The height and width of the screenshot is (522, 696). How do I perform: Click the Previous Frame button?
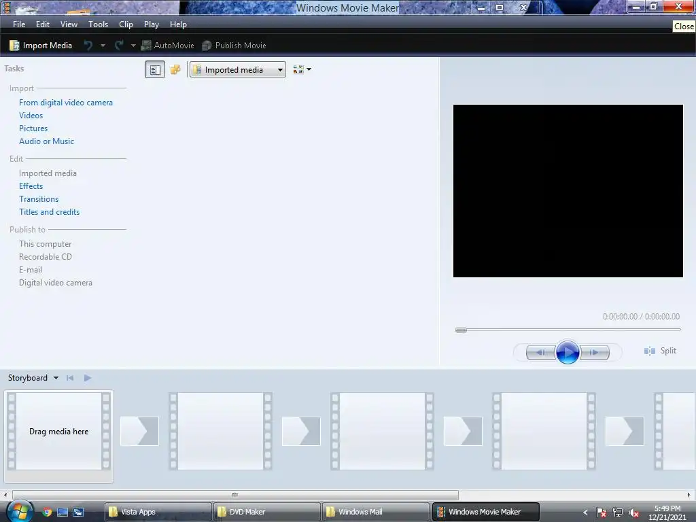540,353
